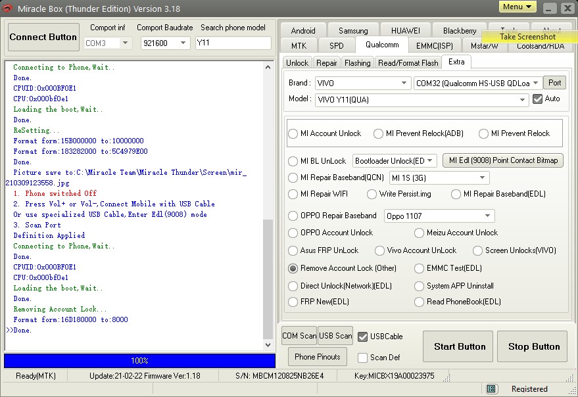Toggle the USBCable checkbox
The width and height of the screenshot is (578, 397).
click(x=363, y=337)
